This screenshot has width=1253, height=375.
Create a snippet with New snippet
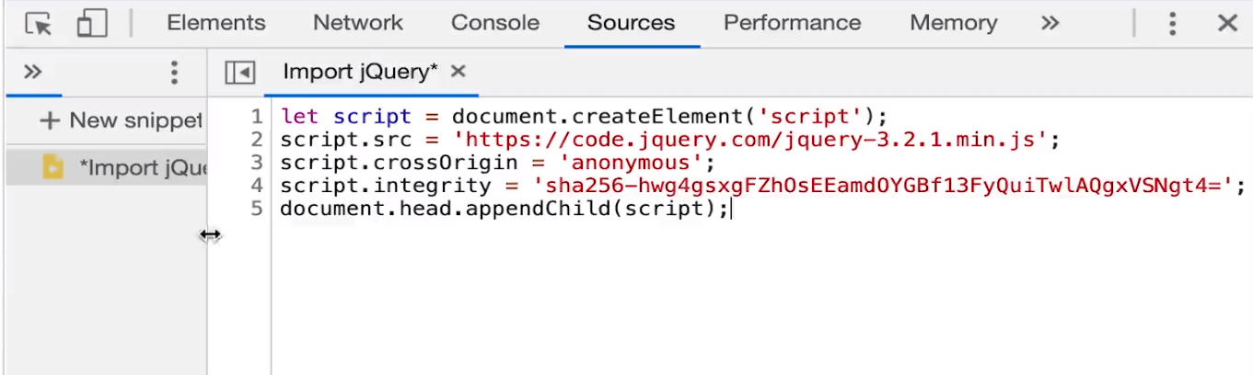122,120
